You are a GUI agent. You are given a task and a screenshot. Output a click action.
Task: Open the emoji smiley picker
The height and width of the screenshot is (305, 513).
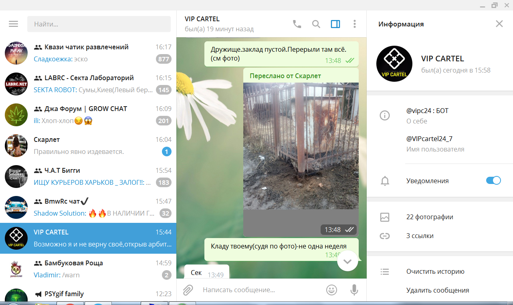[331, 290]
